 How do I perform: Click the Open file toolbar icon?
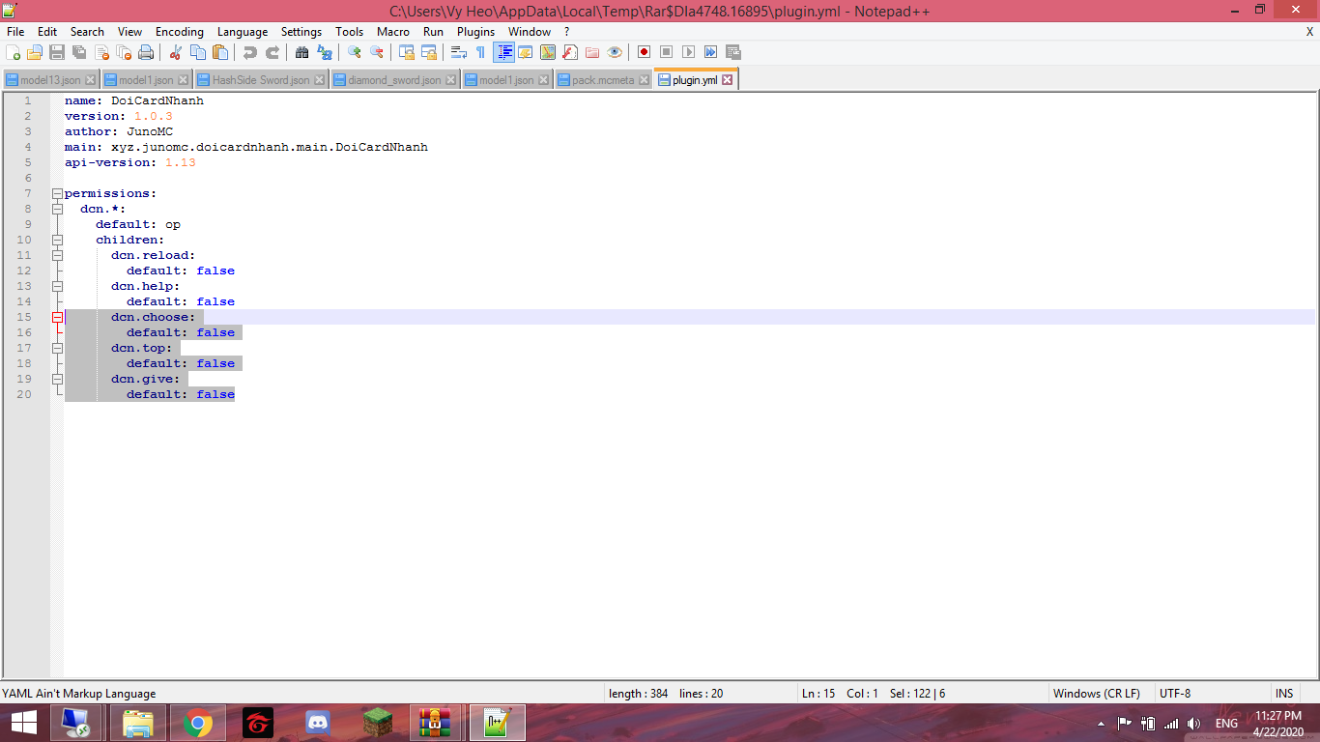click(35, 52)
